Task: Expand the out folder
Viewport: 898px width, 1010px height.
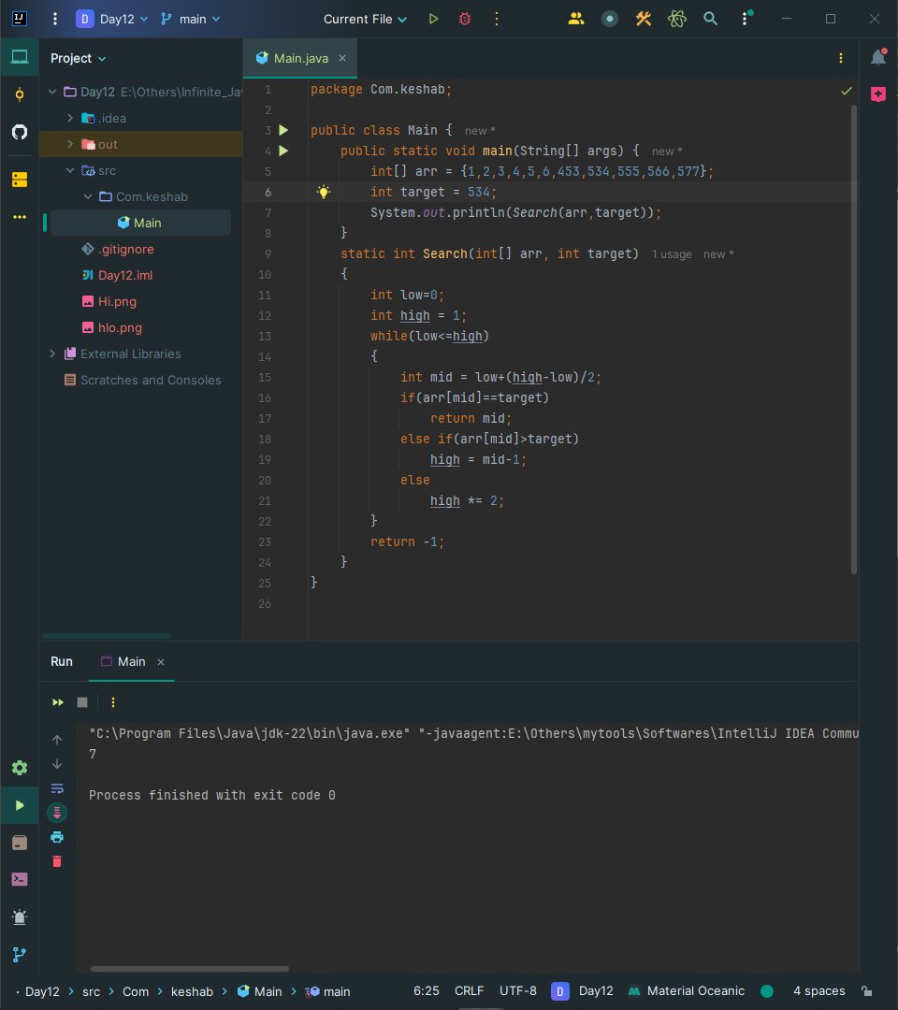Action: (x=69, y=144)
